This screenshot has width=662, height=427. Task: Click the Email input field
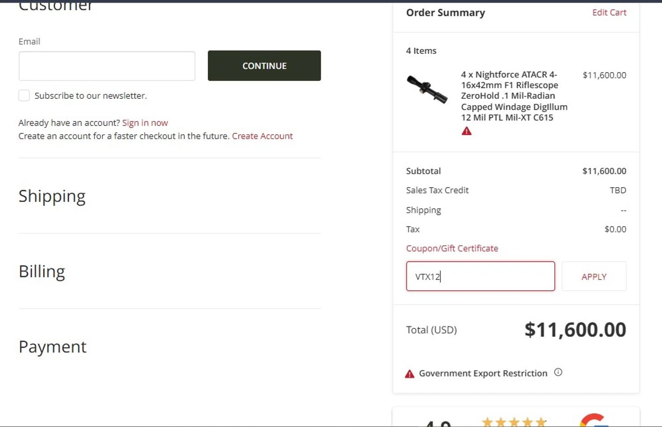coord(107,66)
